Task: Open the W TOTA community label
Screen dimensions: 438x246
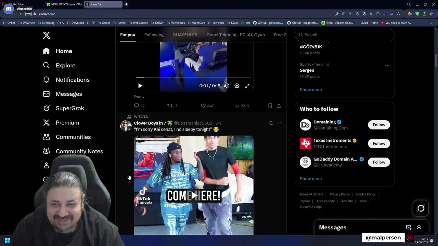Action: pos(141,117)
